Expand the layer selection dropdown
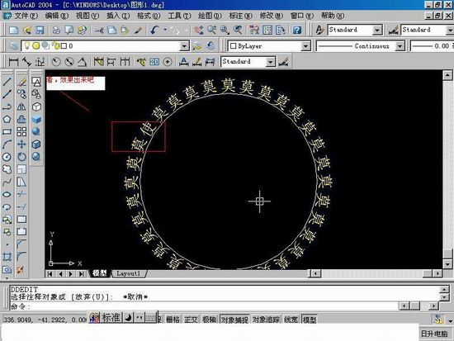Image resolution: width=454 pixels, height=341 pixels. (x=184, y=46)
